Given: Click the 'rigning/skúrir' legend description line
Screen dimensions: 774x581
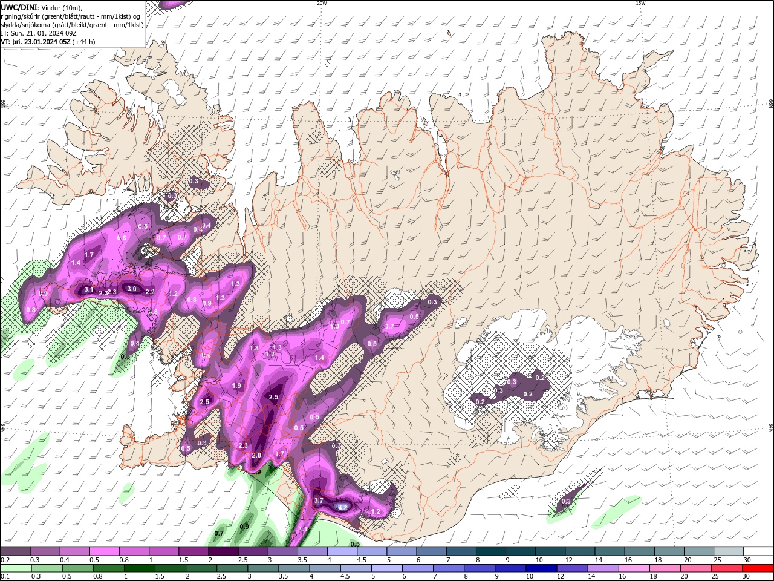Looking at the screenshot, I should point(71,16).
